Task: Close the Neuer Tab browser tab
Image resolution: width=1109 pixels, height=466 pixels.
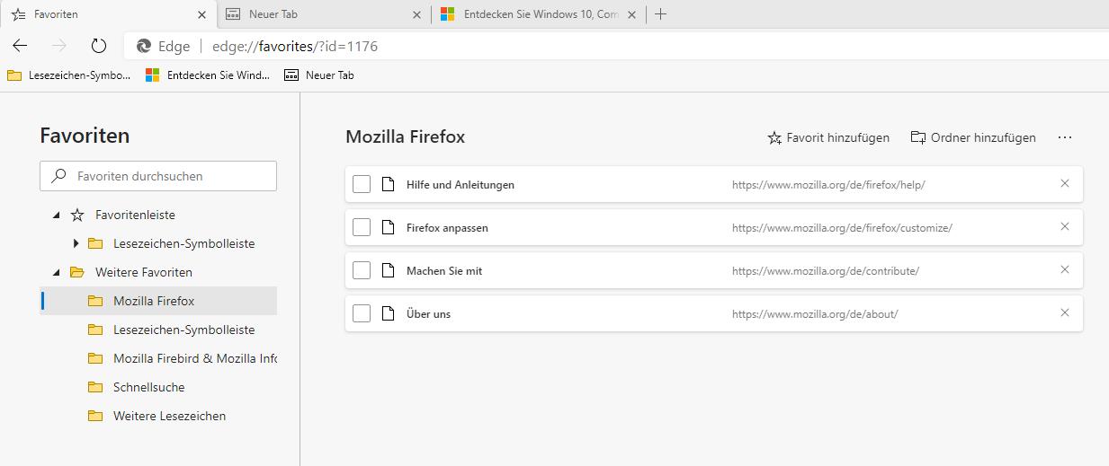Action: click(416, 14)
